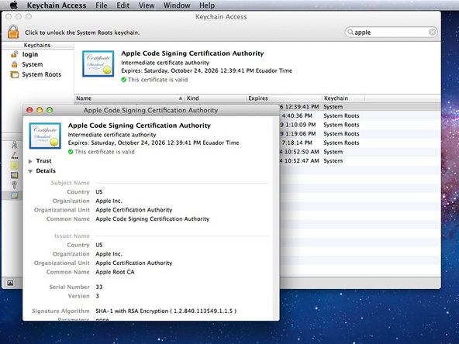Select the row expiring 4:40:36 PM
The image size is (459, 344).
click(x=360, y=116)
